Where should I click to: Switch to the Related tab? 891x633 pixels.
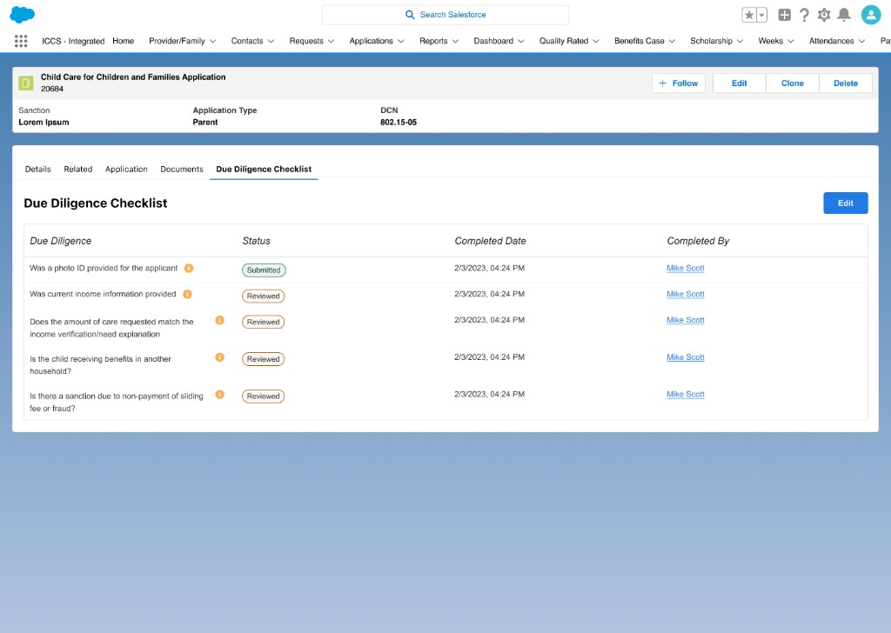click(x=77, y=170)
